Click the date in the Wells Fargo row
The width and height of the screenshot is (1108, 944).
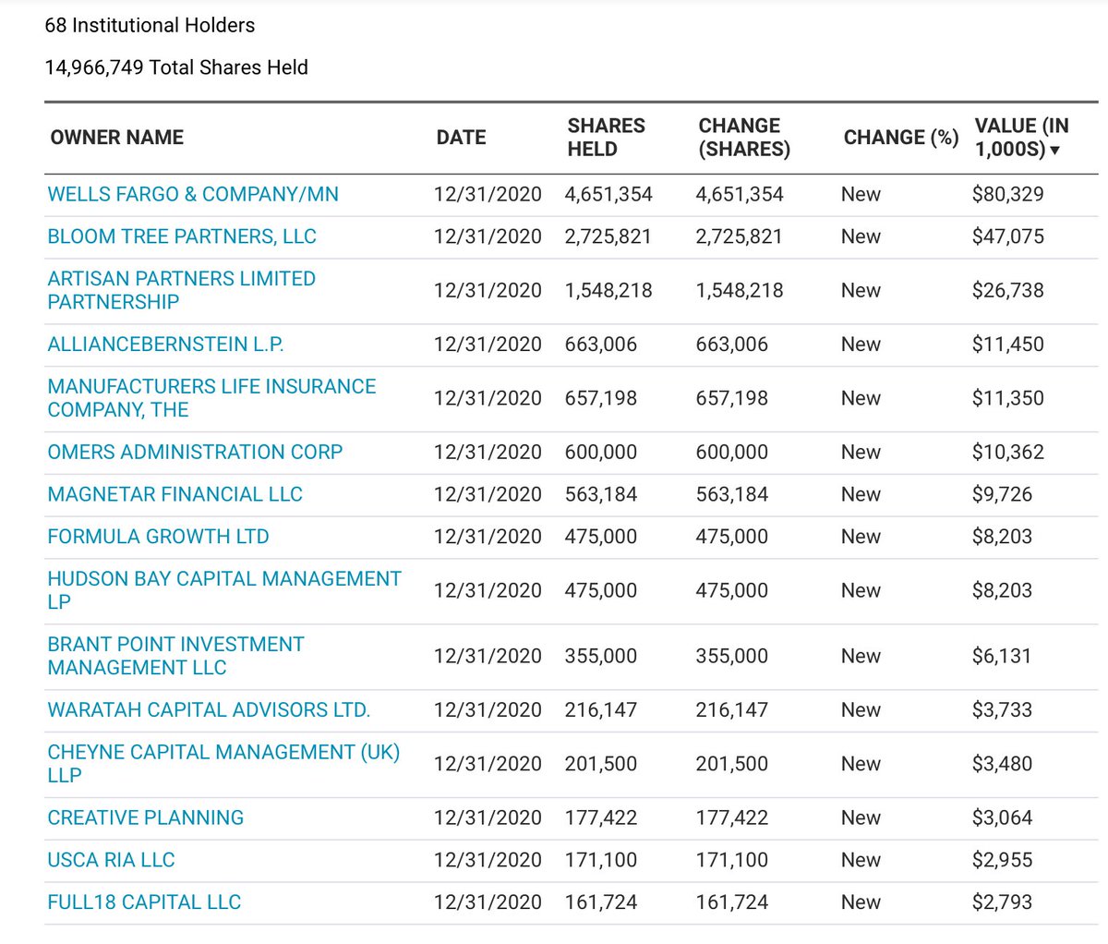488,195
